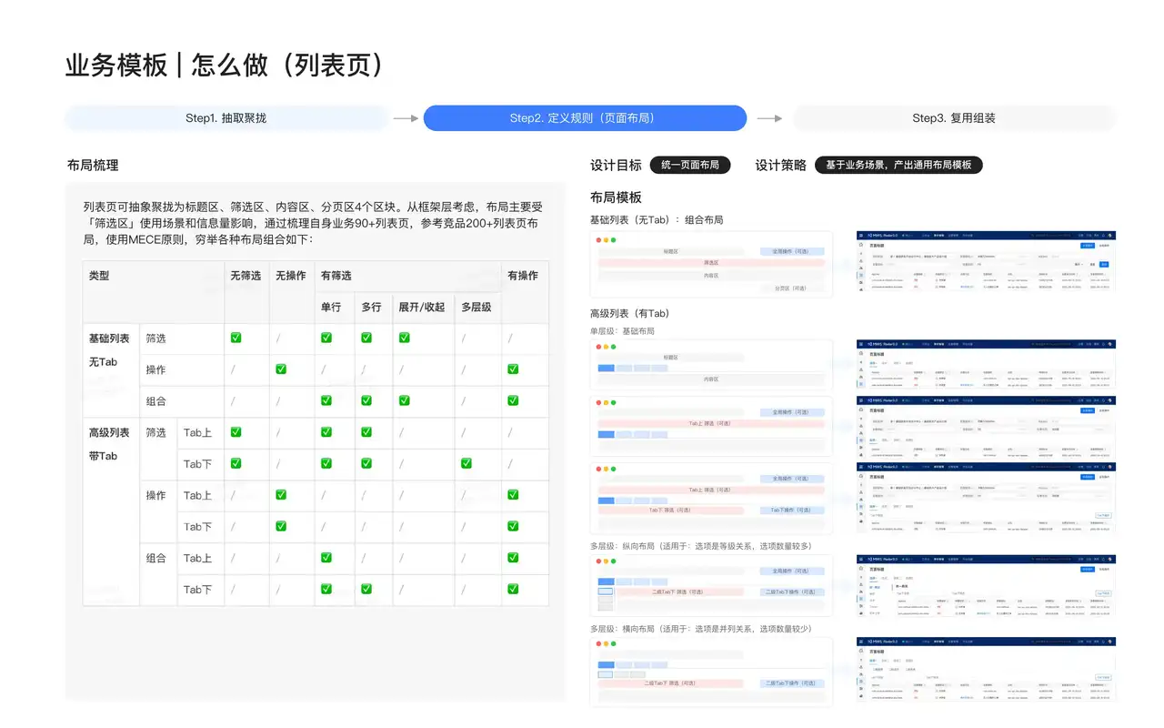The height and width of the screenshot is (728, 1164).
Task: Tick mark in 基础列表 操作 row under 无操作
Action: coord(281,369)
